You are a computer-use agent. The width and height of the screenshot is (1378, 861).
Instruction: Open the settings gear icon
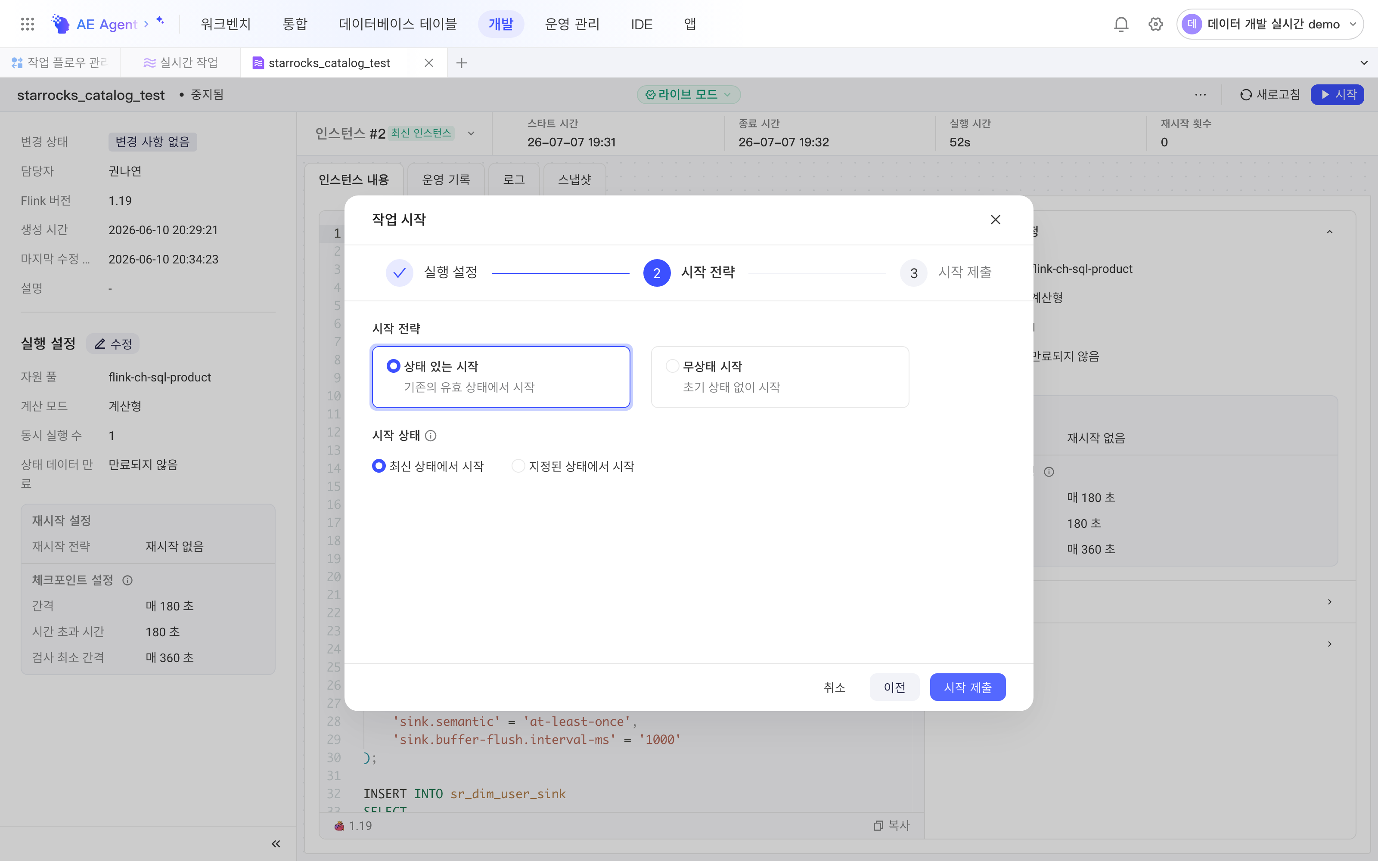(1155, 24)
